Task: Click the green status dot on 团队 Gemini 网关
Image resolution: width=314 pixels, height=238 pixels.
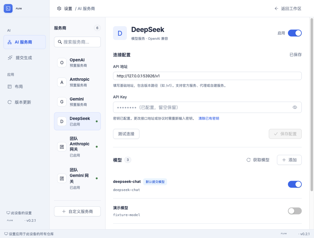Action: click(97, 178)
